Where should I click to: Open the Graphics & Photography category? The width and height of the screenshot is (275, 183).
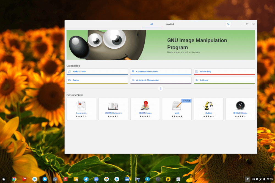pyautogui.click(x=161, y=80)
